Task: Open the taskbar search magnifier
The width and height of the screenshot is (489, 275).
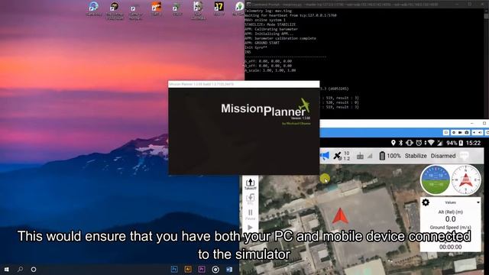Action: pyautogui.click(x=20, y=269)
